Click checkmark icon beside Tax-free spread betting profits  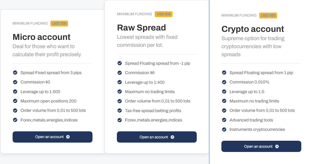[120, 110]
